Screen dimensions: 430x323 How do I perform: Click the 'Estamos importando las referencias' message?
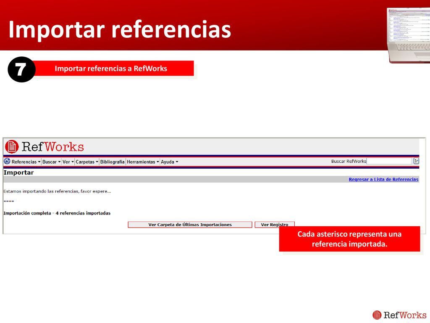57,191
